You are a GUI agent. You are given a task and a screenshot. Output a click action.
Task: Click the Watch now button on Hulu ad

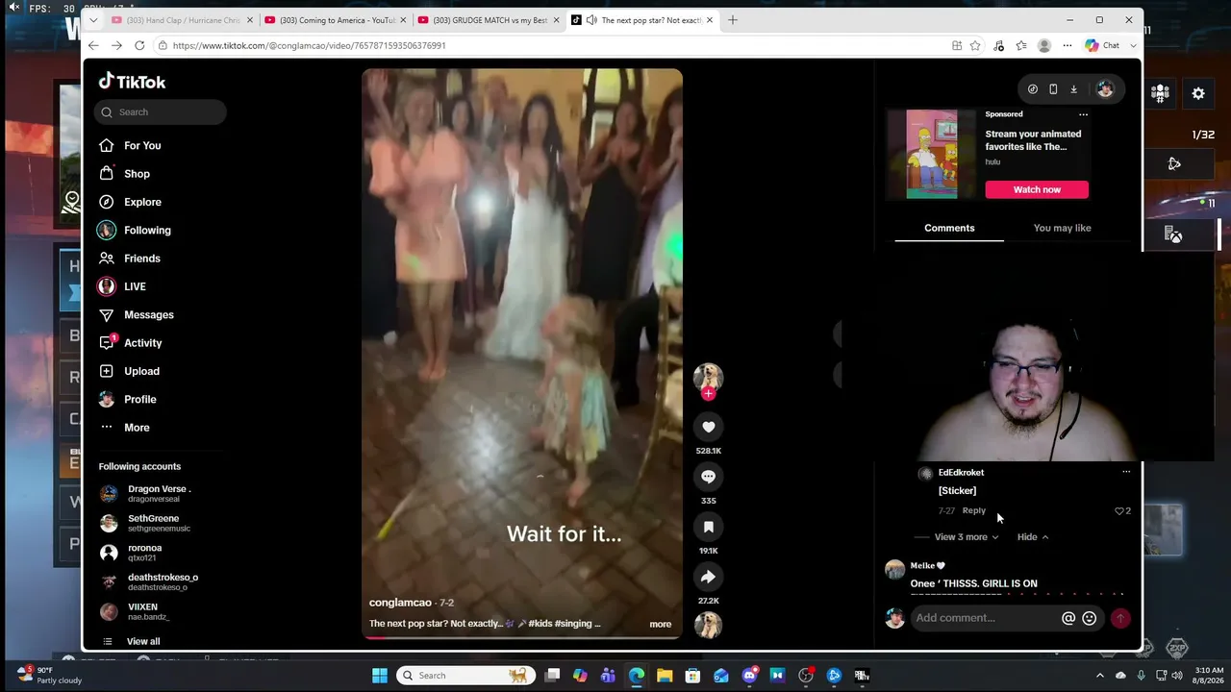pyautogui.click(x=1037, y=189)
